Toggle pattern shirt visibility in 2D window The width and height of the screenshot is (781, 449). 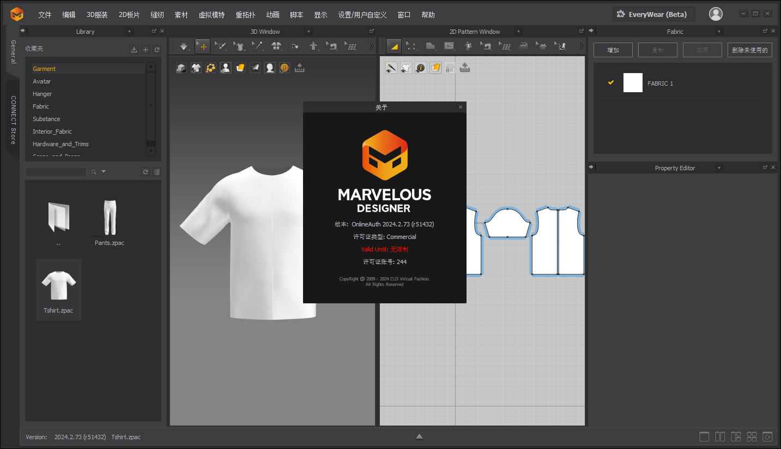(x=406, y=68)
